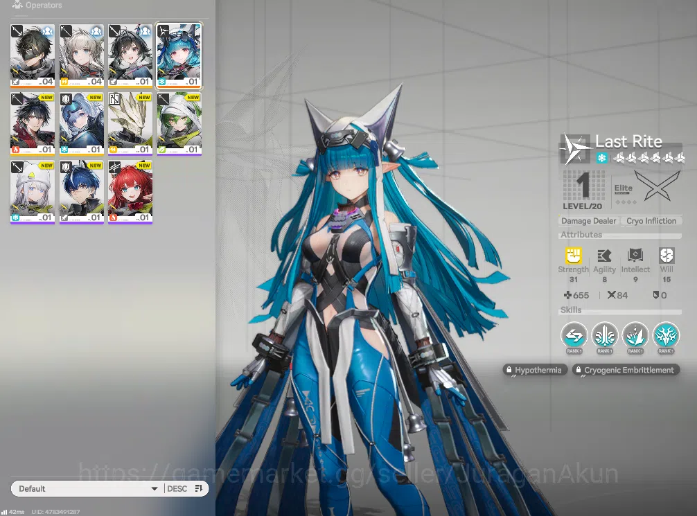The image size is (697, 516).
Task: Click the Will attribute icon
Action: coord(667,256)
